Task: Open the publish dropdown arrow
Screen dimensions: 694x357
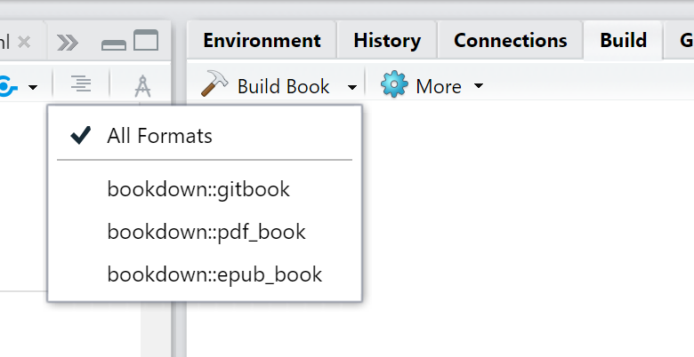Action: pyautogui.click(x=33, y=87)
